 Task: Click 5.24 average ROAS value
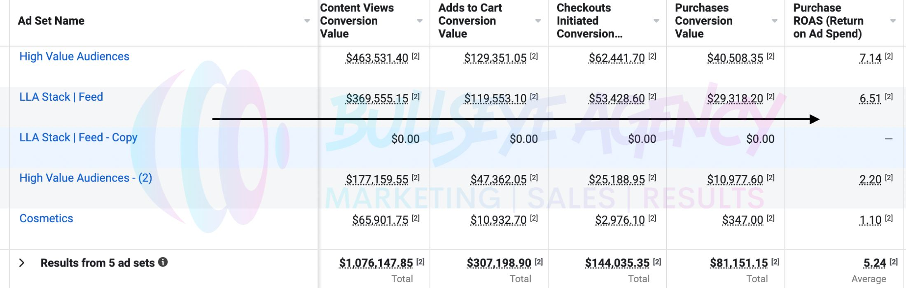click(875, 263)
